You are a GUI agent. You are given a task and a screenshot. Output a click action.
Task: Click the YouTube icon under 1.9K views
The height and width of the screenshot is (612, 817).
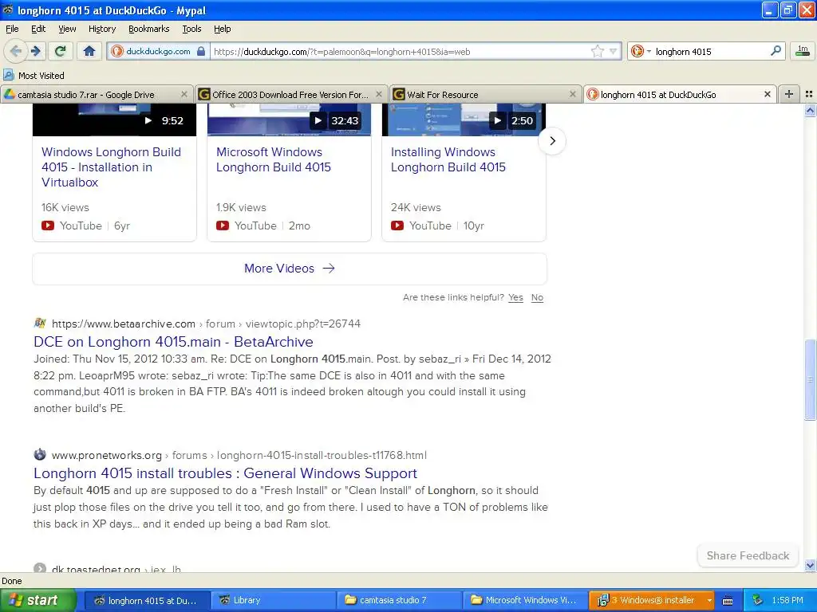coord(223,226)
